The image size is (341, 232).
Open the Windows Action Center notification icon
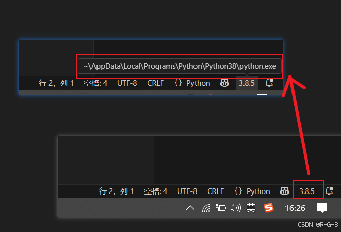[x=322, y=208]
